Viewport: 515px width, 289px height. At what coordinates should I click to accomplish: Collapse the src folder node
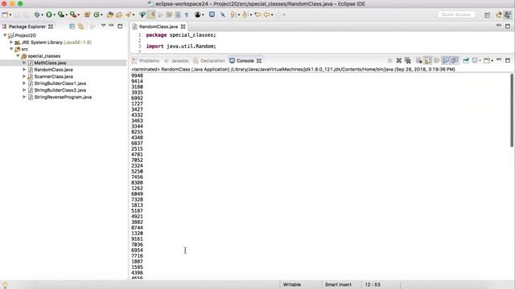11,49
